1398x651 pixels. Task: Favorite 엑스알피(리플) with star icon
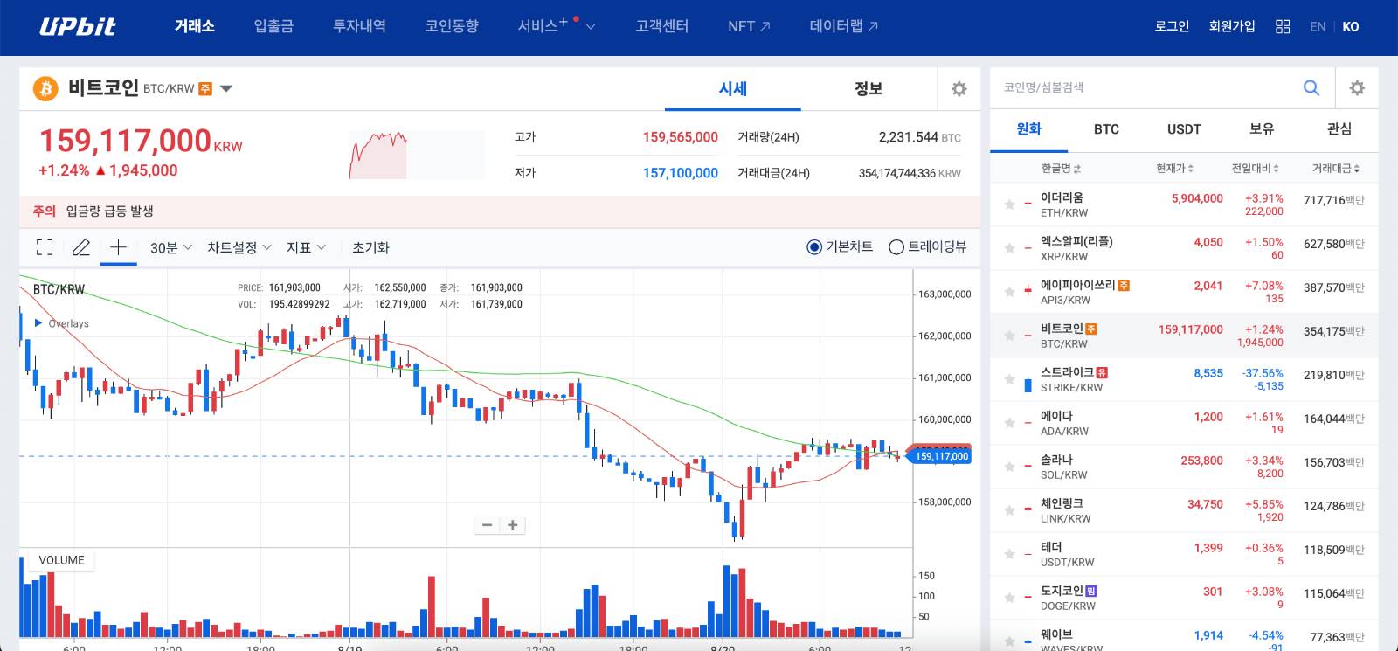1009,248
